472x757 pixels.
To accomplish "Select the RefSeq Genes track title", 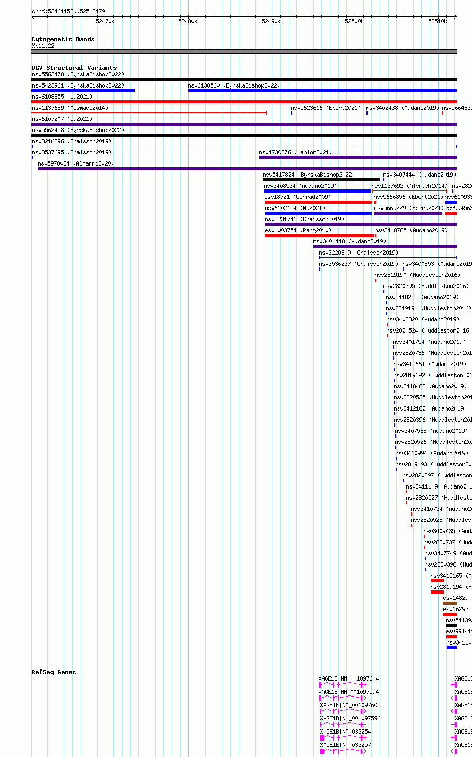I will point(54,672).
